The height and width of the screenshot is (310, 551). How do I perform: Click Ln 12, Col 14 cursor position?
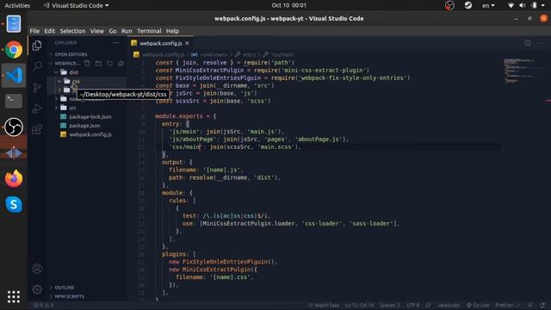(x=360, y=305)
